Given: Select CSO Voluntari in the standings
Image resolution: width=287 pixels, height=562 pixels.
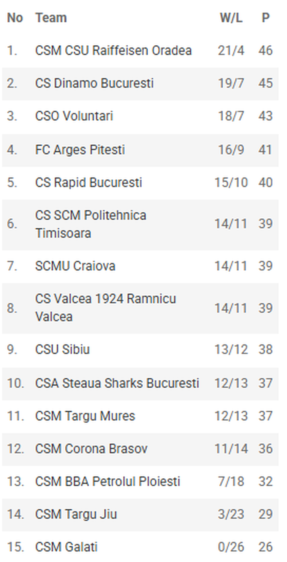Looking at the screenshot, I should [74, 116].
